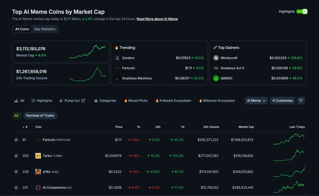Open the AI Meme category dropdown
Viewport: 319px width, 196px height.
coord(256,101)
